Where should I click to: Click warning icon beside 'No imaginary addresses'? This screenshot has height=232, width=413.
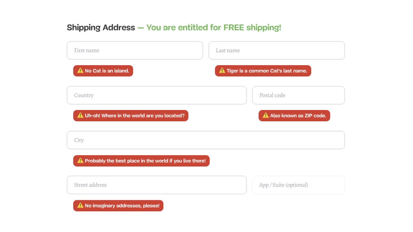[x=80, y=206]
